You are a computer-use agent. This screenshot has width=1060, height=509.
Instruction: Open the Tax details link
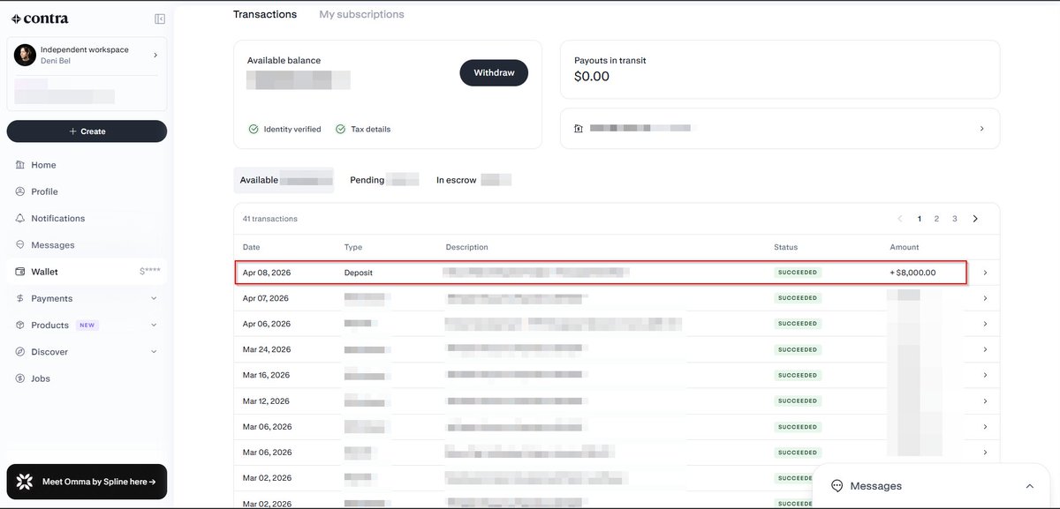click(x=370, y=129)
